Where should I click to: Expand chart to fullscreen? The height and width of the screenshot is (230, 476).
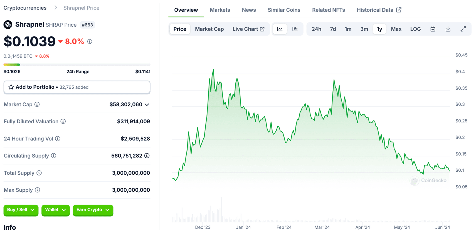click(x=463, y=29)
